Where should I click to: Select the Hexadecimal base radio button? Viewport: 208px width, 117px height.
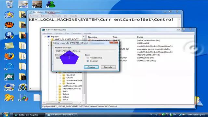coord(88,58)
